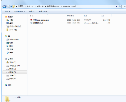Select 计算机 in the address breadcrumb
Screen dimensions: 126x102
coord(21,6)
